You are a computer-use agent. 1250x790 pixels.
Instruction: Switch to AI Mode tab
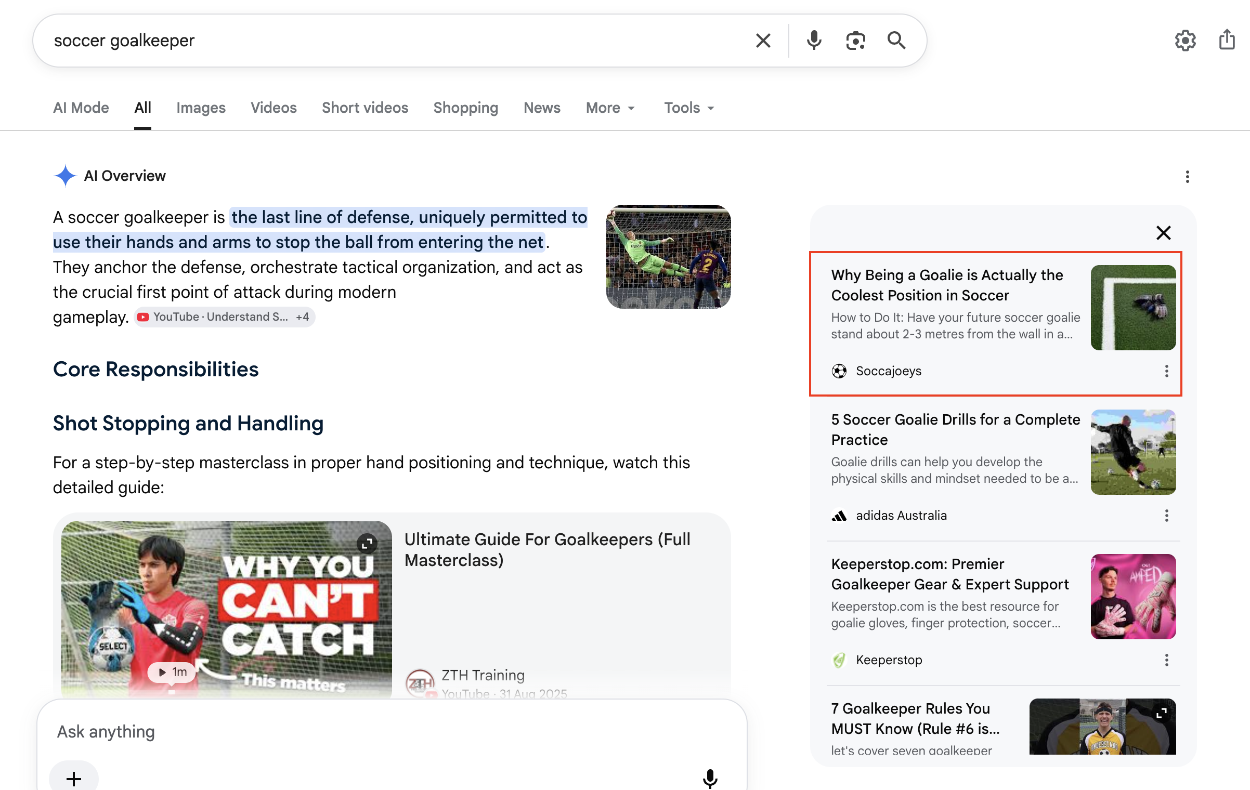coord(81,108)
